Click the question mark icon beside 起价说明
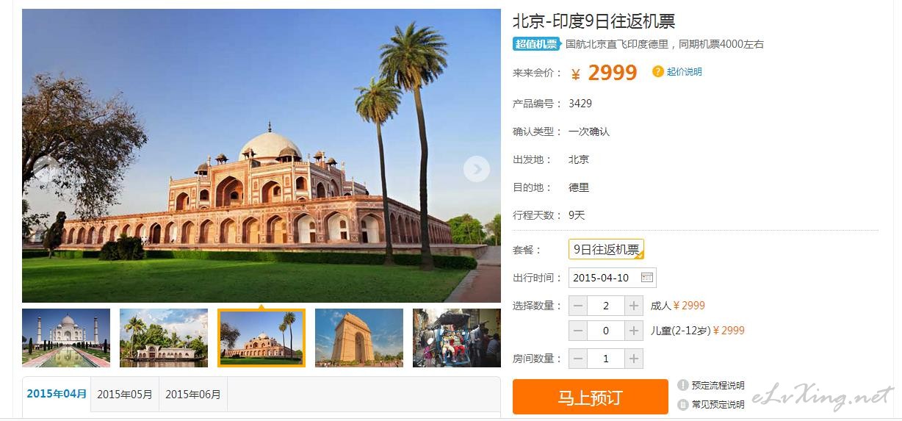 658,71
